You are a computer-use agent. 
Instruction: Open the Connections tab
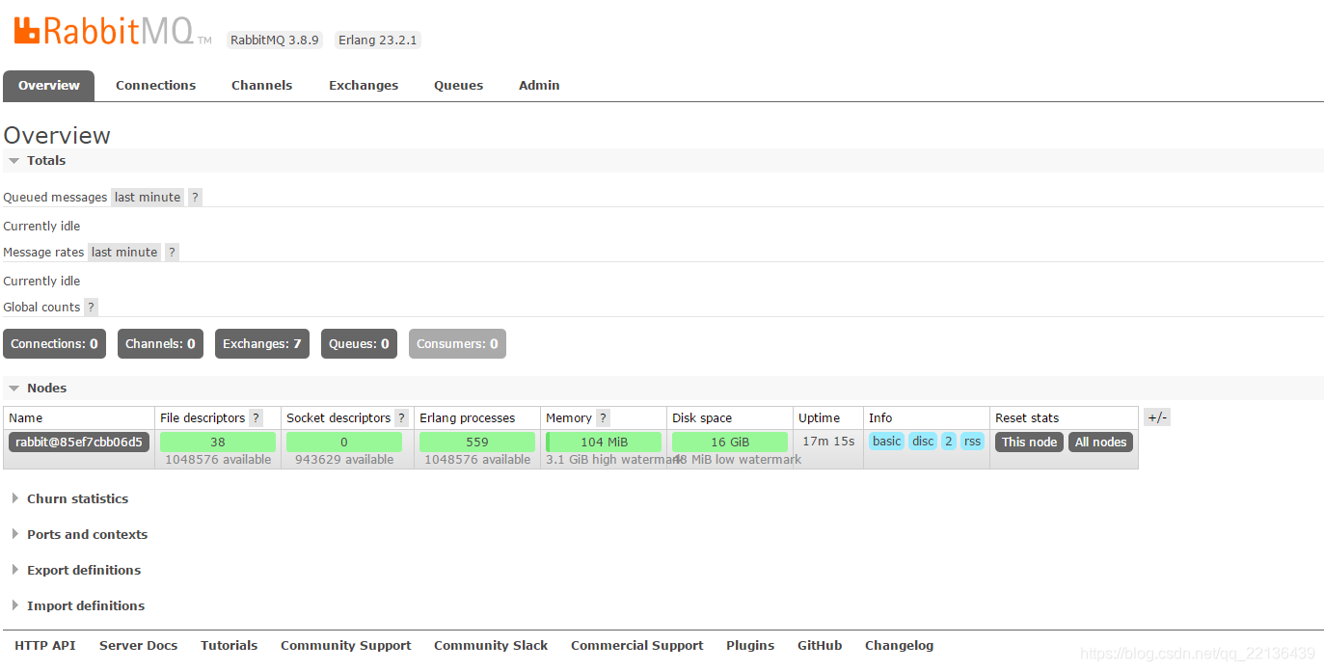(155, 85)
